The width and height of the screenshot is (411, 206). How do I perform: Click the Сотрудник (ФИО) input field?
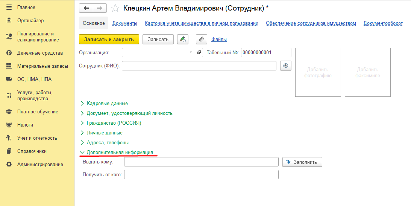tap(199, 66)
